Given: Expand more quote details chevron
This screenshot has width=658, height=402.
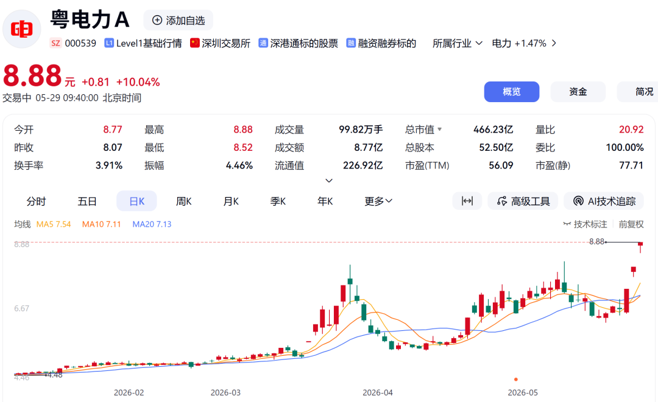Looking at the screenshot, I should click(x=329, y=181).
